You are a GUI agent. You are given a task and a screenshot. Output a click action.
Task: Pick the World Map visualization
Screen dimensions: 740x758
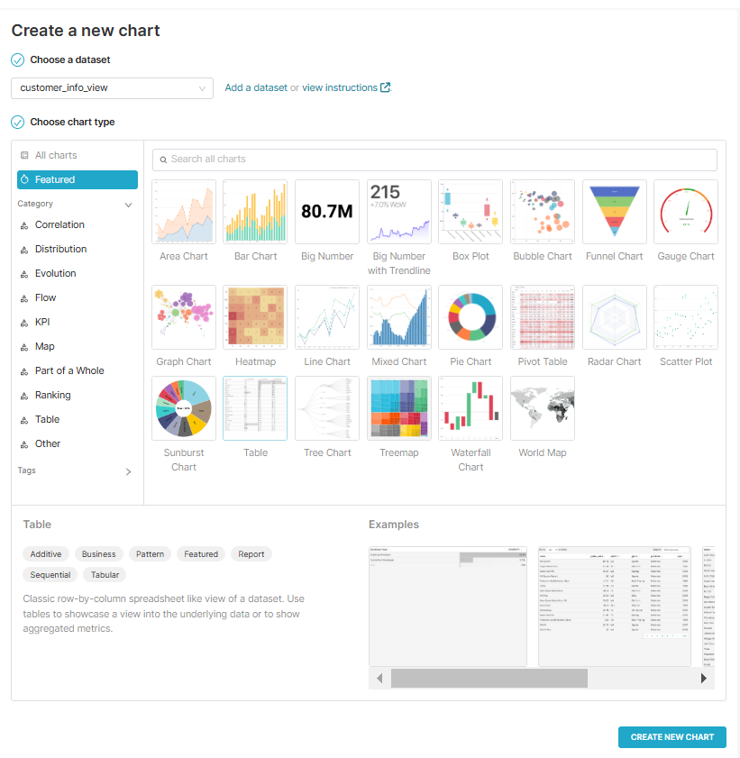pyautogui.click(x=542, y=408)
